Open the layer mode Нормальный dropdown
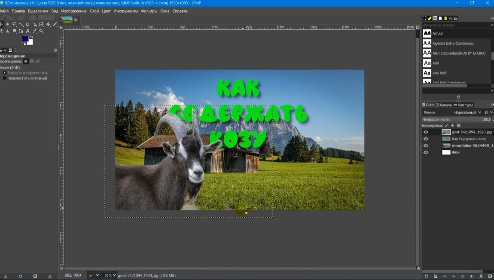The width and height of the screenshot is (494, 280). 468,112
